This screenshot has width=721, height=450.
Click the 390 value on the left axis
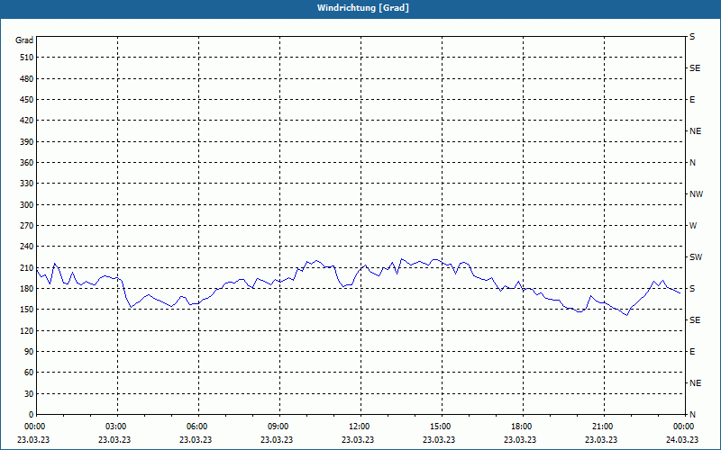point(27,141)
